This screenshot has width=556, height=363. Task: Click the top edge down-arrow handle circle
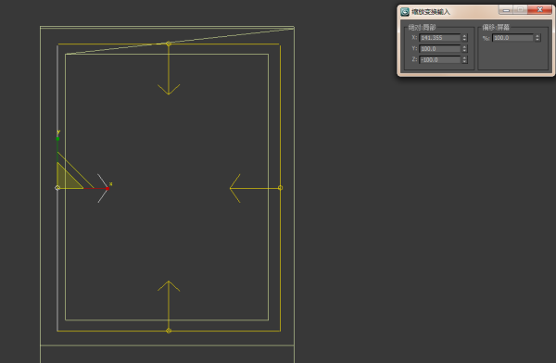(169, 44)
